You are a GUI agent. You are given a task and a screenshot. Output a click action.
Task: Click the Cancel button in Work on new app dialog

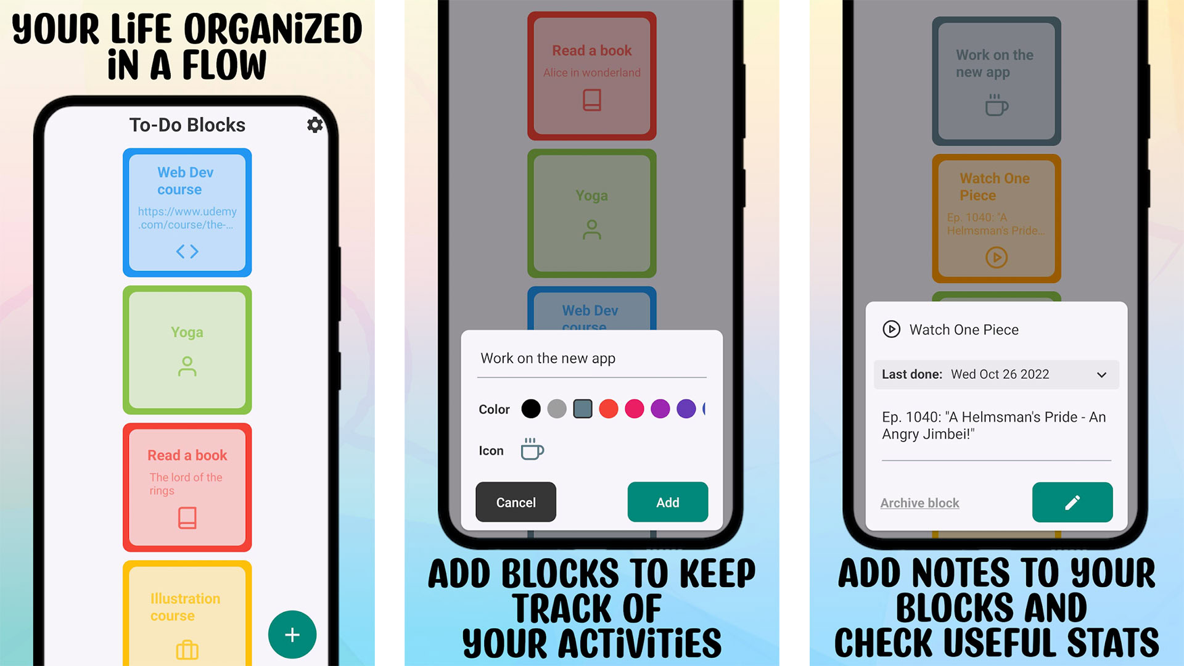click(516, 501)
